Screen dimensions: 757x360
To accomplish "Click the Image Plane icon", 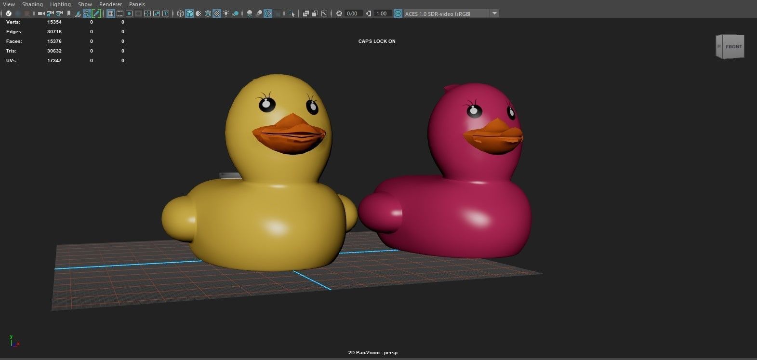I will point(78,13).
